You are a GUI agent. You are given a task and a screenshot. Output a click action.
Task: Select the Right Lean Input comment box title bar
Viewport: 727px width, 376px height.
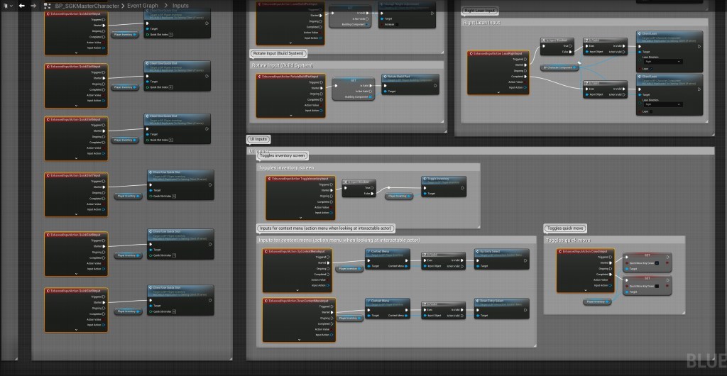click(x=585, y=23)
